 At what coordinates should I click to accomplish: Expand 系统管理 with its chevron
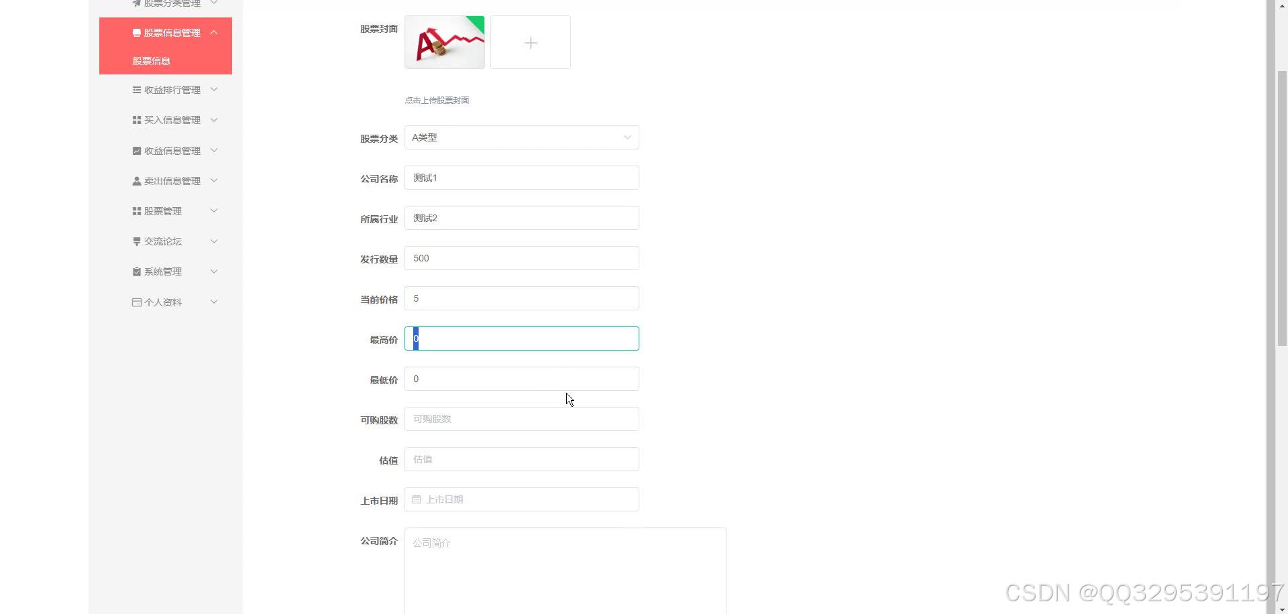(x=214, y=271)
